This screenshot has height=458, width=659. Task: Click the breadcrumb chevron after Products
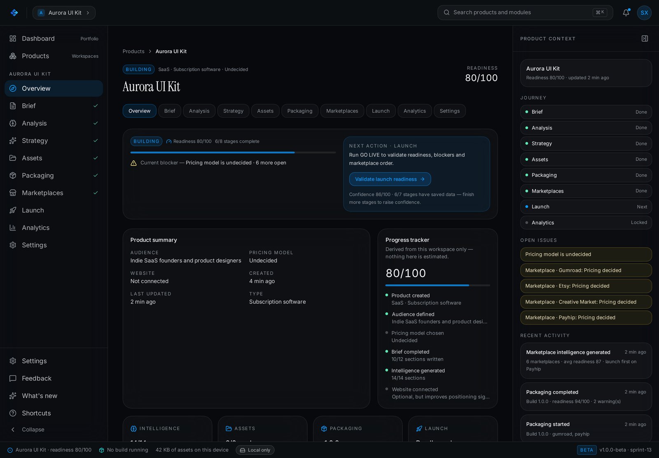point(150,52)
